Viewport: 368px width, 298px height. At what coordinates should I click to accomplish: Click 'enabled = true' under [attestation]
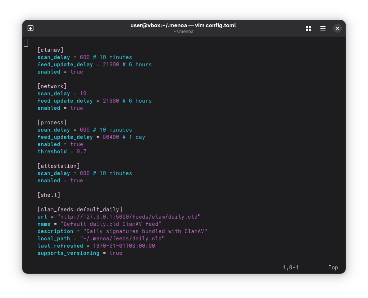coord(60,181)
